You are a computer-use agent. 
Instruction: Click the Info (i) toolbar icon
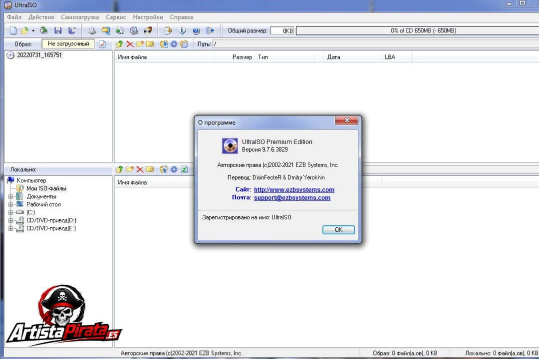coord(182,30)
